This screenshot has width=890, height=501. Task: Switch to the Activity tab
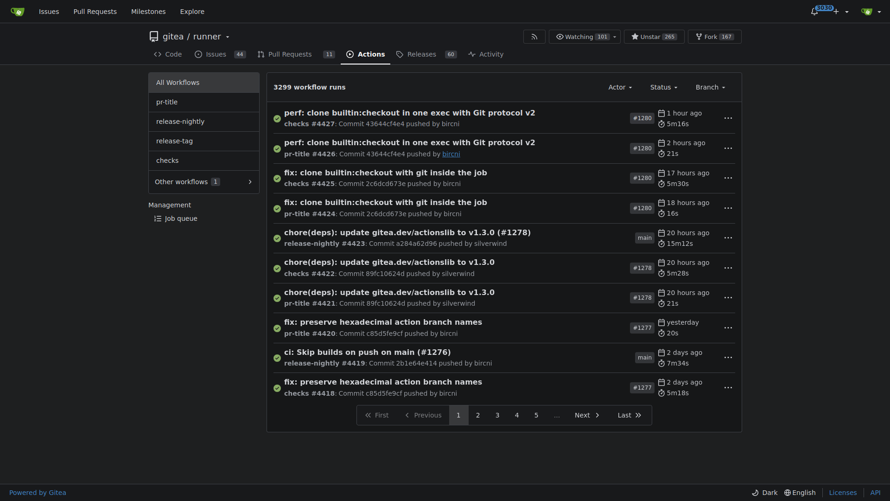point(486,54)
